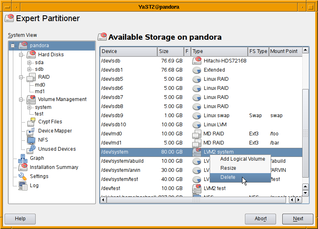Screen dimensions: 318x229
Task: Click the Log icon in the tree
Action: [x=23, y=186]
